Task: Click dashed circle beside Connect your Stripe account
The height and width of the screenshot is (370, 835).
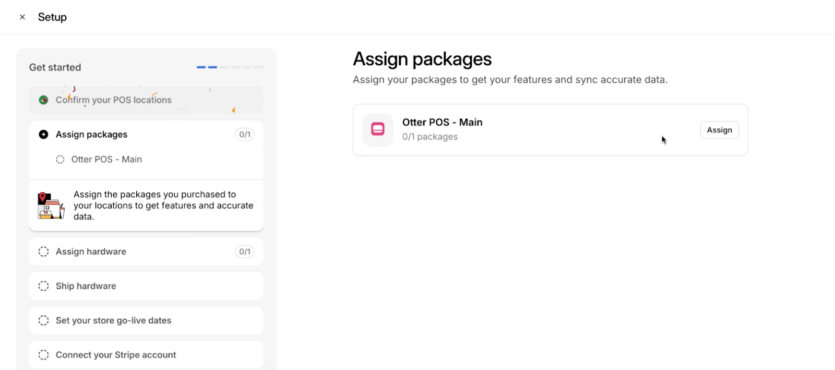Action: pyautogui.click(x=44, y=355)
